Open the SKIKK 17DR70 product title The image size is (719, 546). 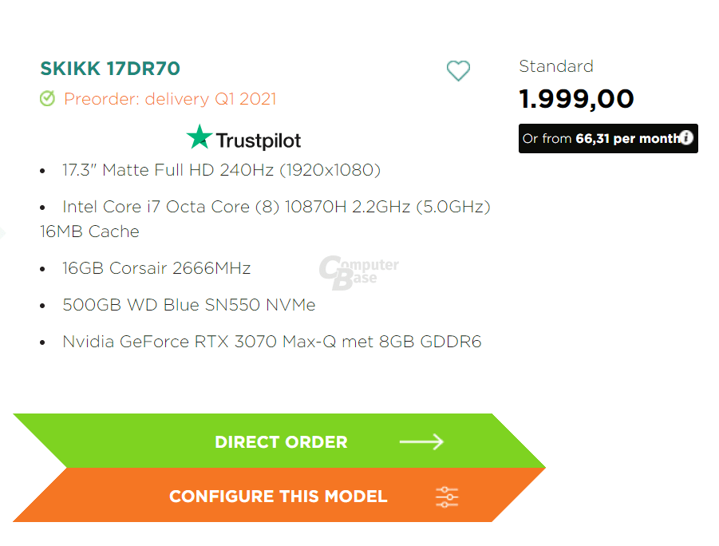[x=110, y=69]
